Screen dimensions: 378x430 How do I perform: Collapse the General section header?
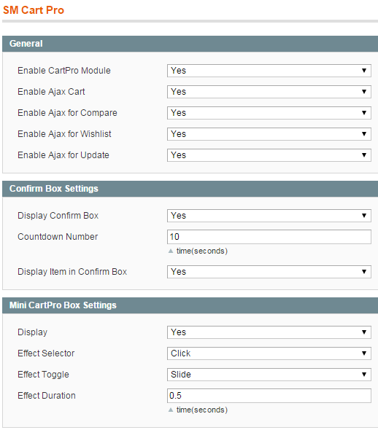tap(190, 44)
